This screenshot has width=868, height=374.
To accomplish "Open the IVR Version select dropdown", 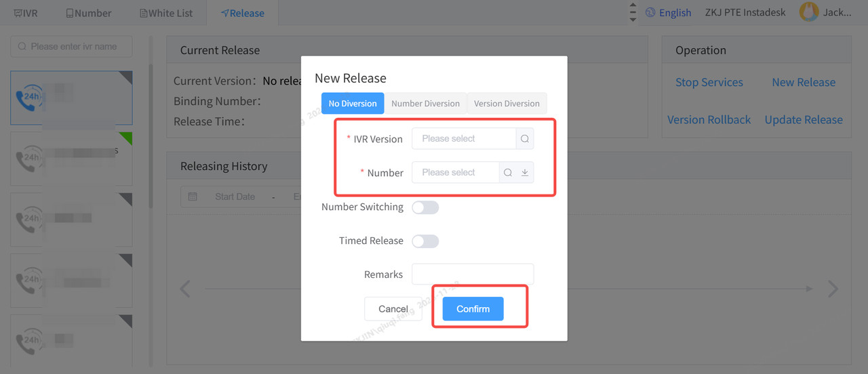I will [464, 139].
